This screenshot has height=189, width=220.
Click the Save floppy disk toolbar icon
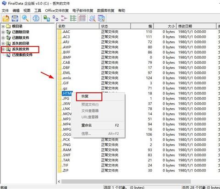15,18
